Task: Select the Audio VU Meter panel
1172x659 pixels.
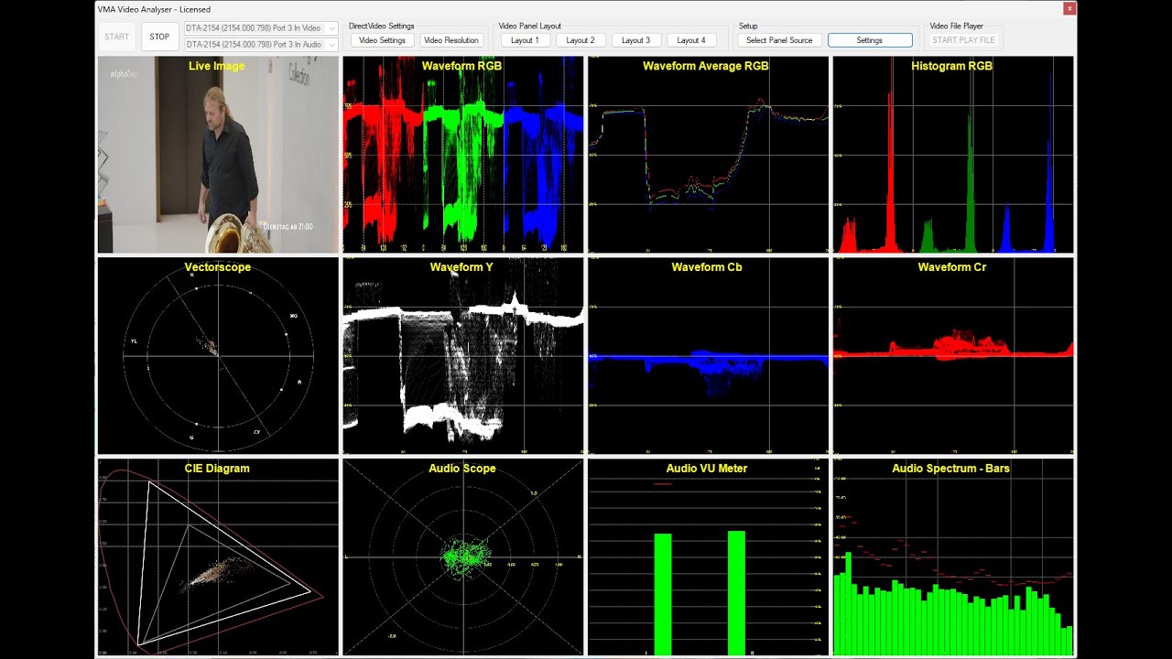Action: coord(708,557)
